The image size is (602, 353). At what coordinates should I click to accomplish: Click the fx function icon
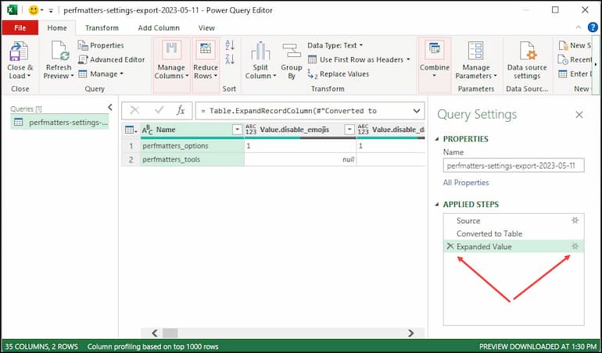(x=181, y=110)
